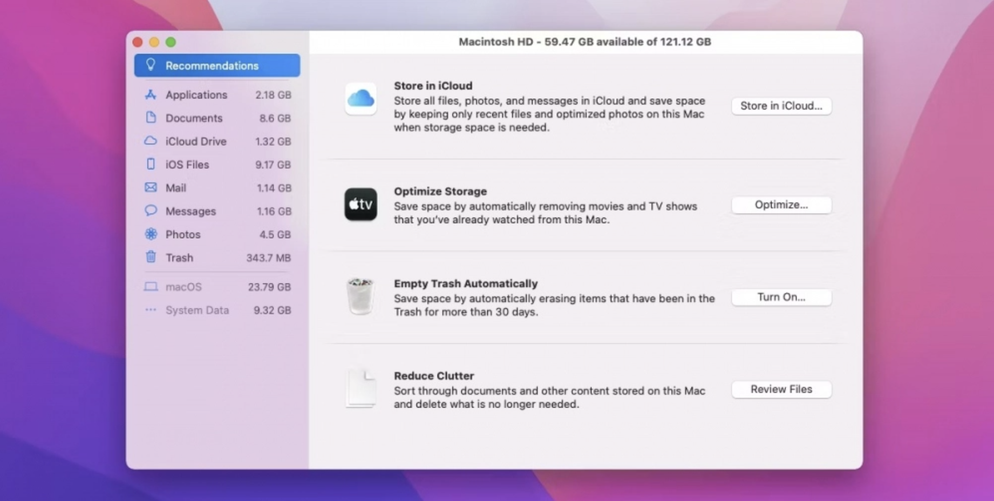This screenshot has width=994, height=501.
Task: Click the documents icon beside Reduce Clutter
Action: click(360, 388)
